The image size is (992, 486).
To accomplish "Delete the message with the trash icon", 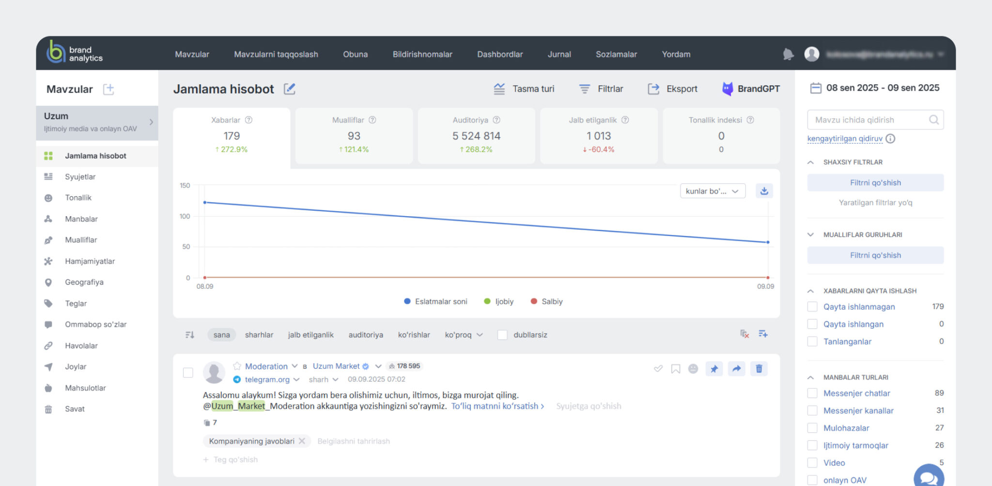I will point(759,369).
